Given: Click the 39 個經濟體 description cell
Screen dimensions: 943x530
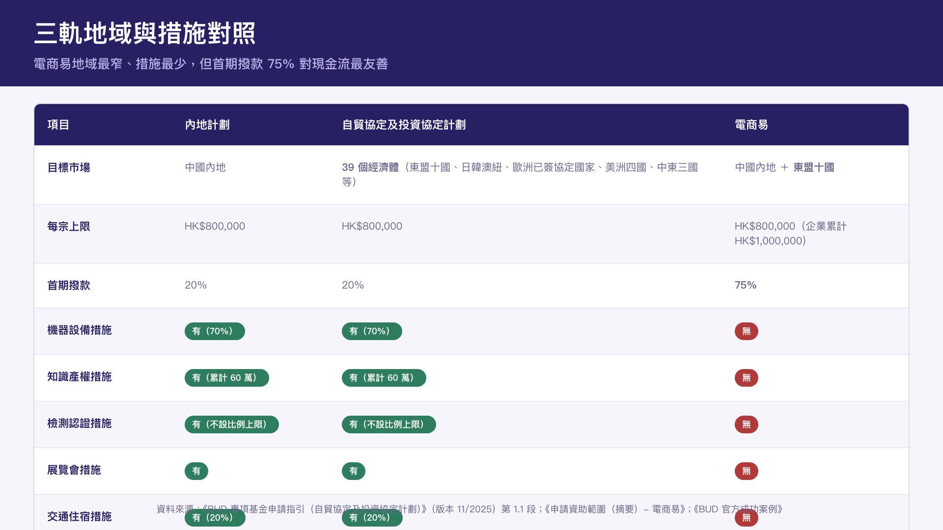Looking at the screenshot, I should pos(520,175).
